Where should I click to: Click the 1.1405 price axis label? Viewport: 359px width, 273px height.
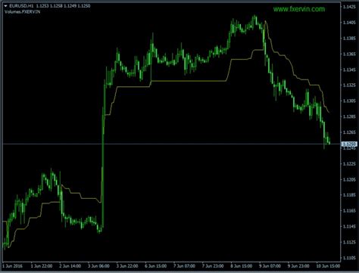pos(349,23)
